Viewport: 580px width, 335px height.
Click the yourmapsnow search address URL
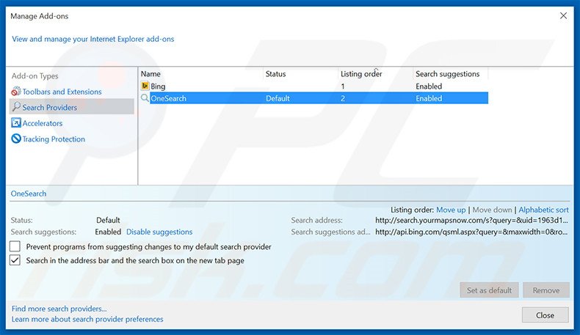471,220
